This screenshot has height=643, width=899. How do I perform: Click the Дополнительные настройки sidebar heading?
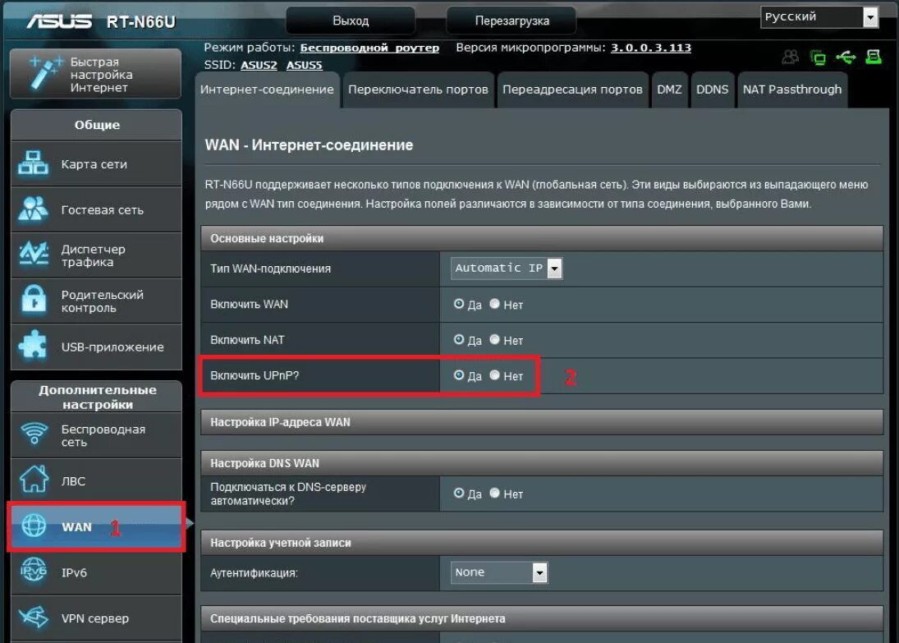pos(98,397)
